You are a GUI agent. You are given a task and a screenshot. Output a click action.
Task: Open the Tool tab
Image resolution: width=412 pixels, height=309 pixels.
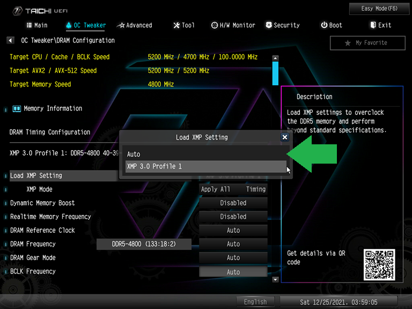(x=184, y=25)
